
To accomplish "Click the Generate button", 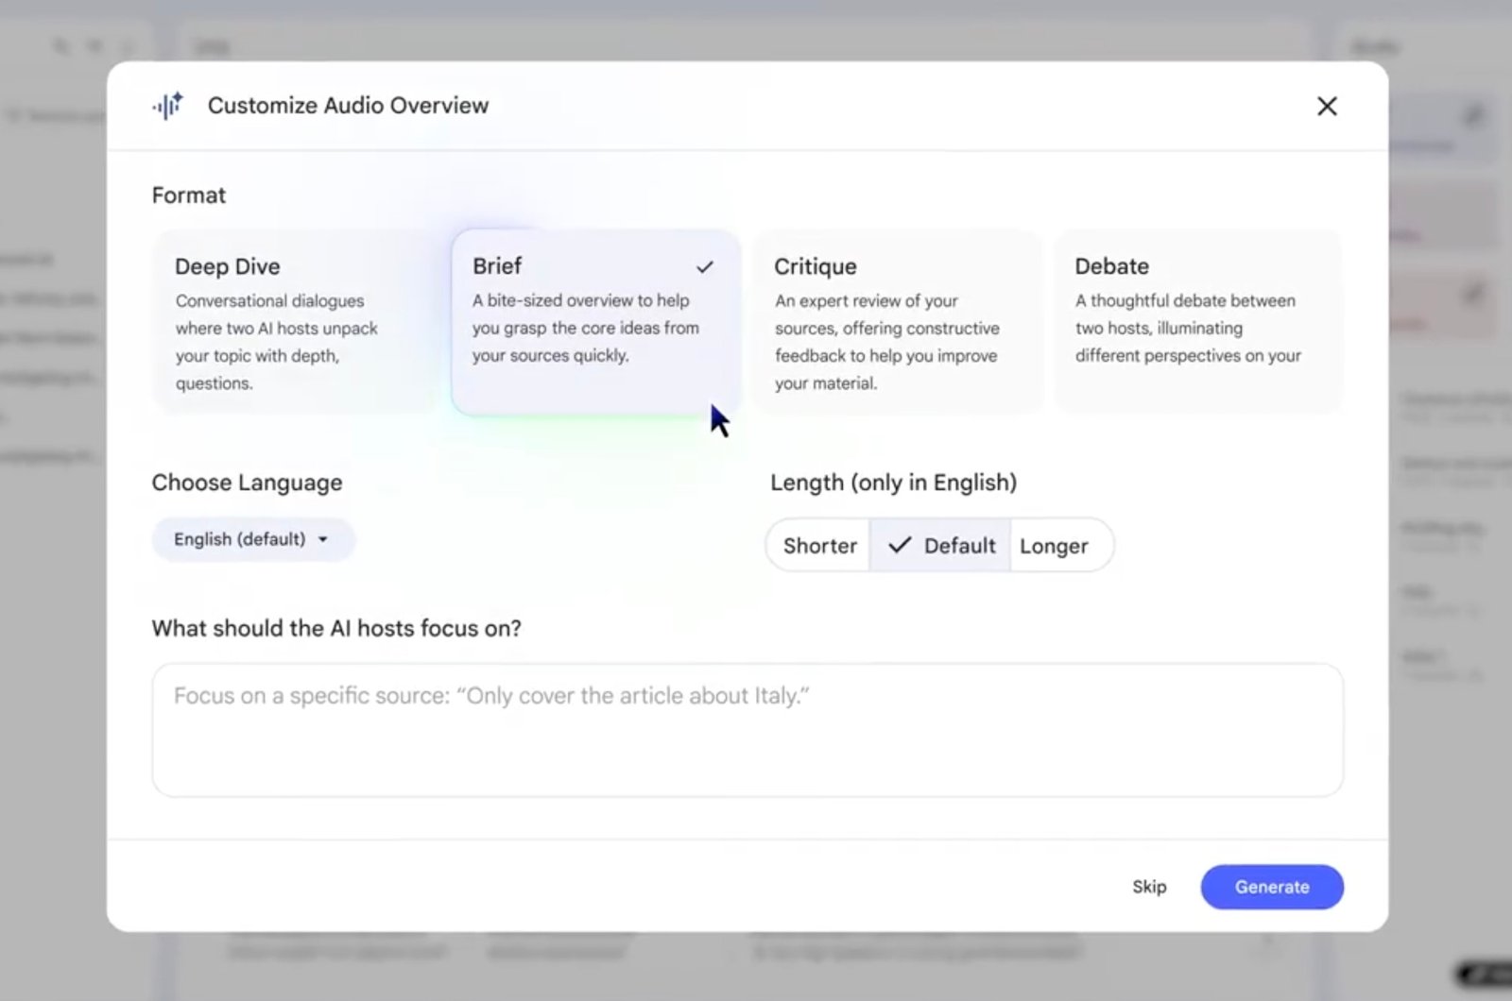I will click(x=1271, y=887).
